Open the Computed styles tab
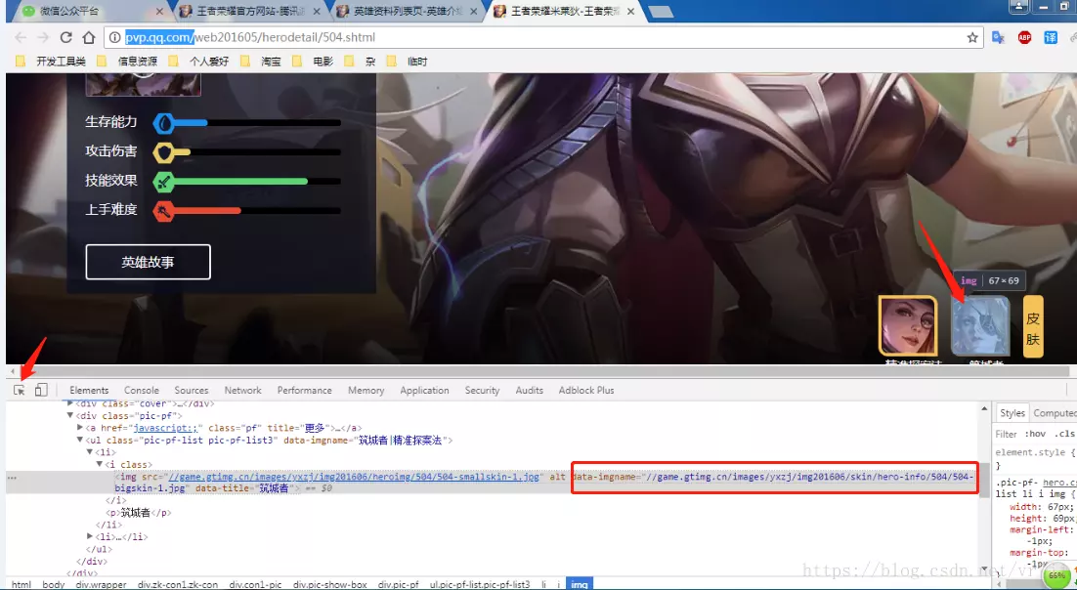The width and height of the screenshot is (1077, 590). (x=1055, y=413)
